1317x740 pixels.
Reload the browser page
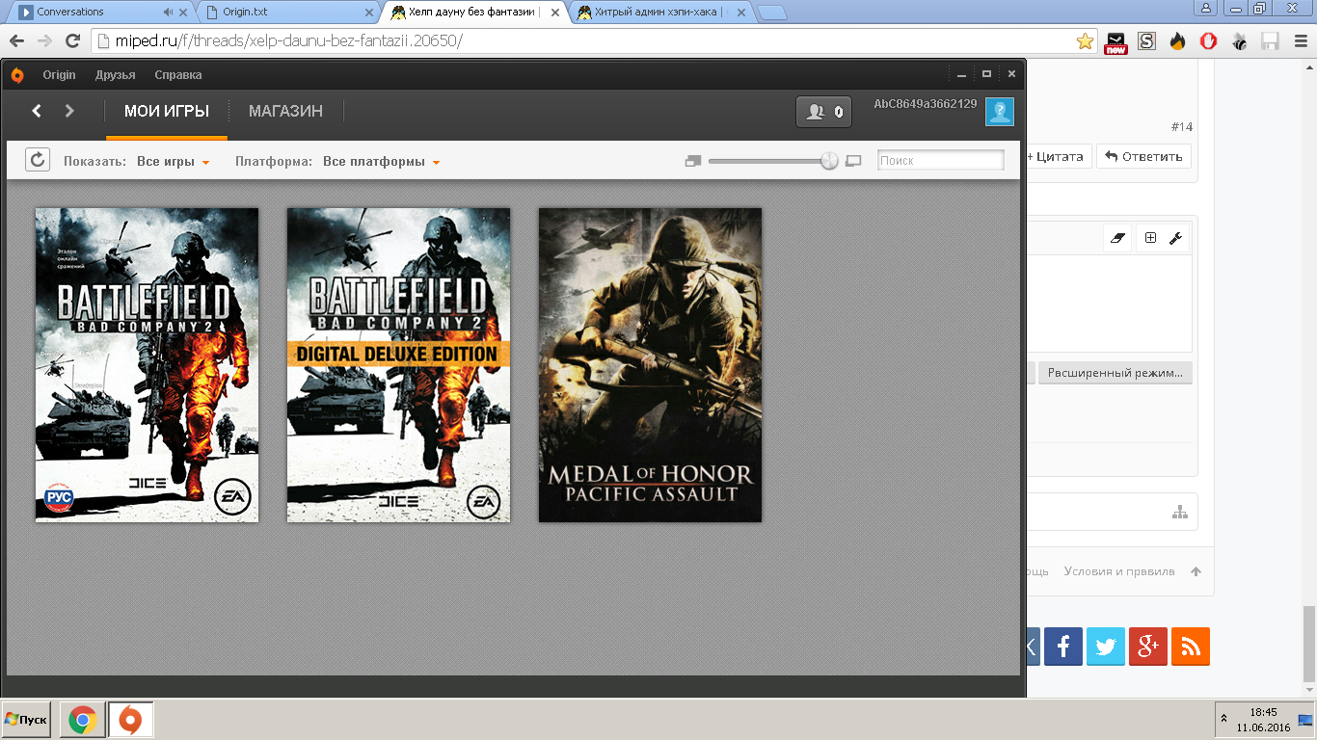click(72, 41)
